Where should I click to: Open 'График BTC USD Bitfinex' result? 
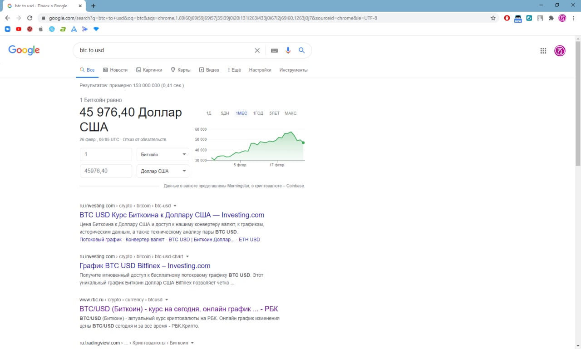[145, 266]
